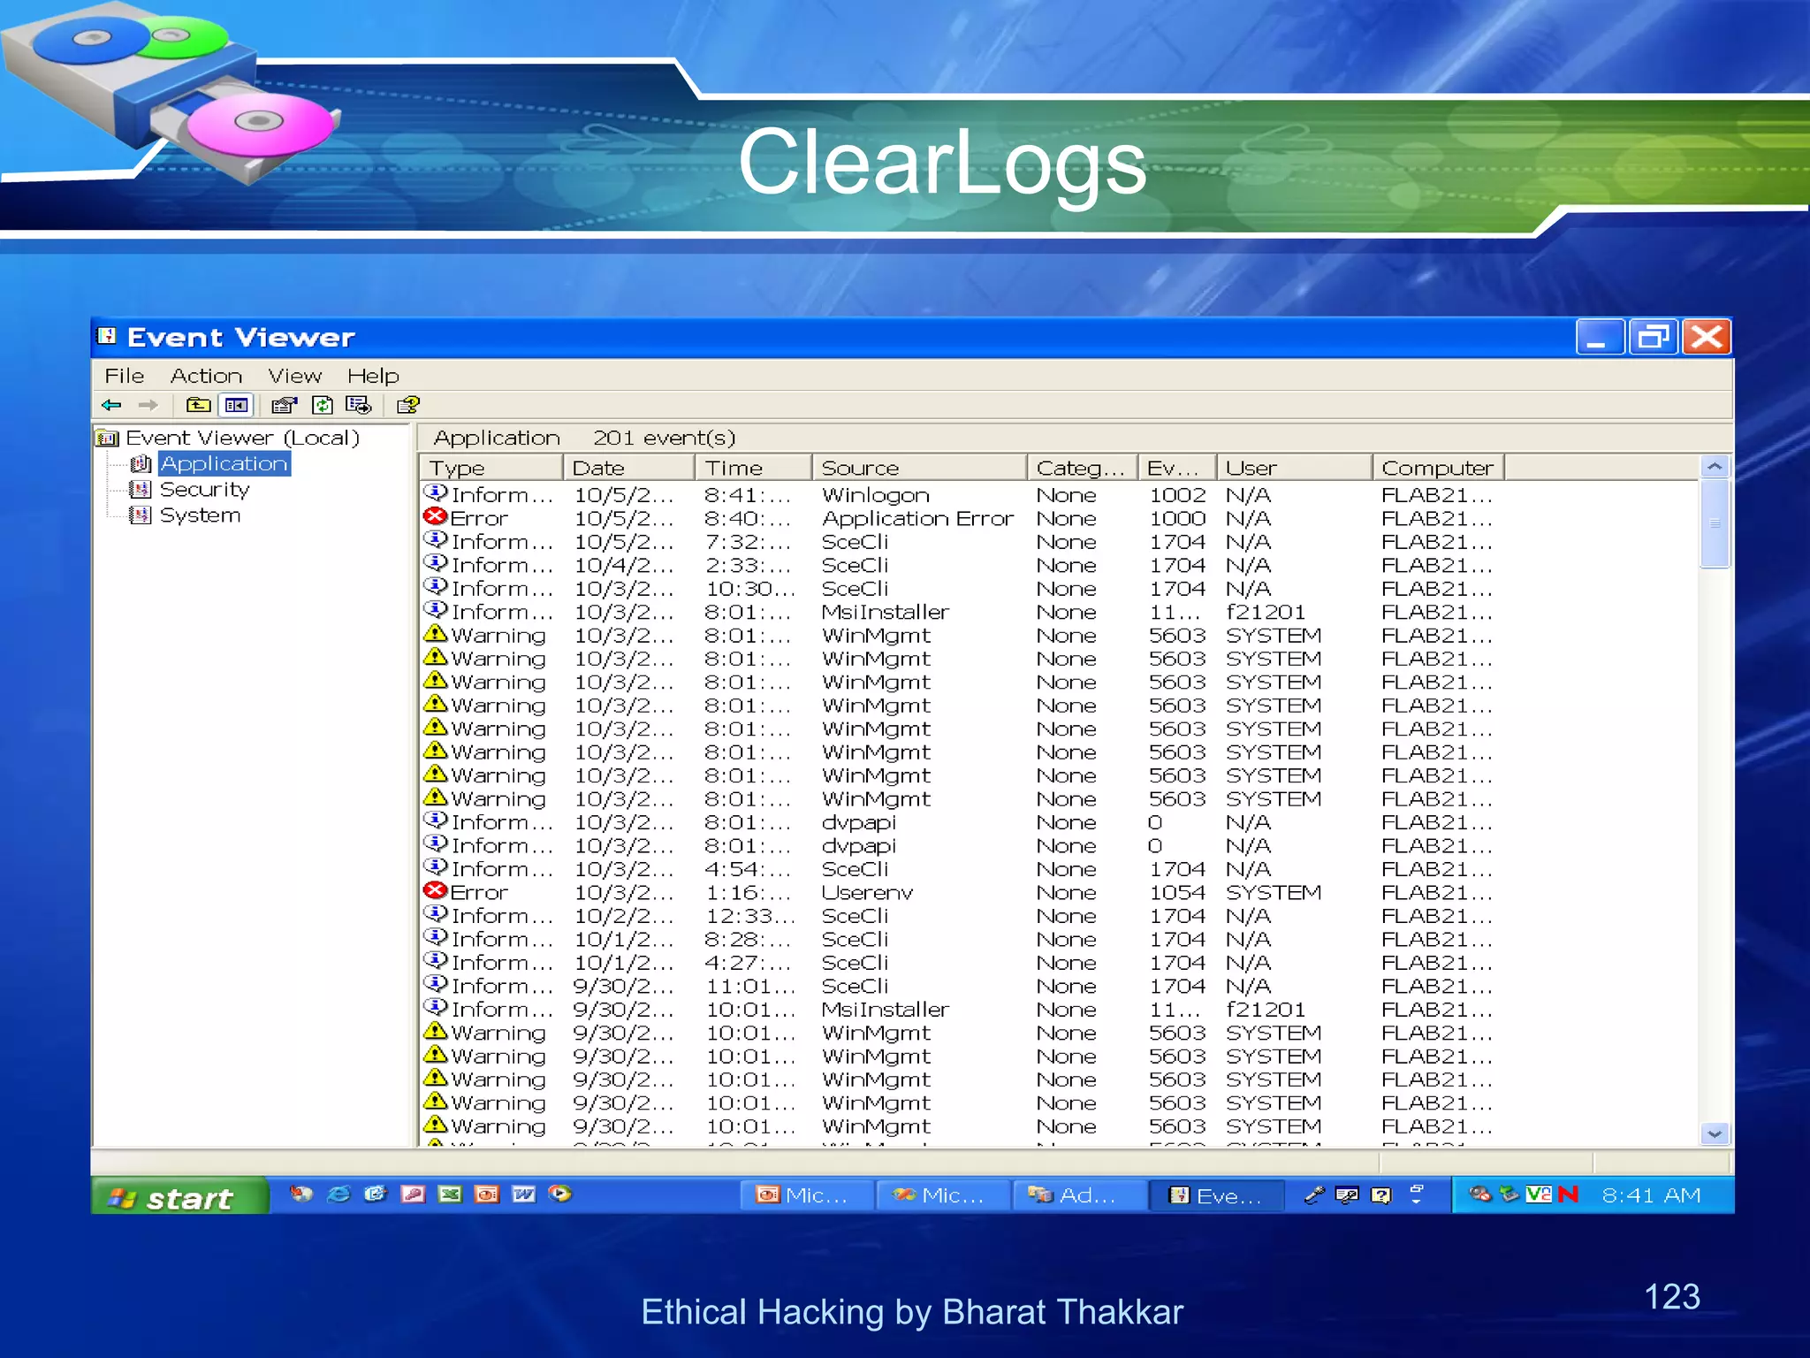Image resolution: width=1810 pixels, height=1358 pixels.
Task: Click the Back arrow toolbar icon
Action: [x=111, y=405]
